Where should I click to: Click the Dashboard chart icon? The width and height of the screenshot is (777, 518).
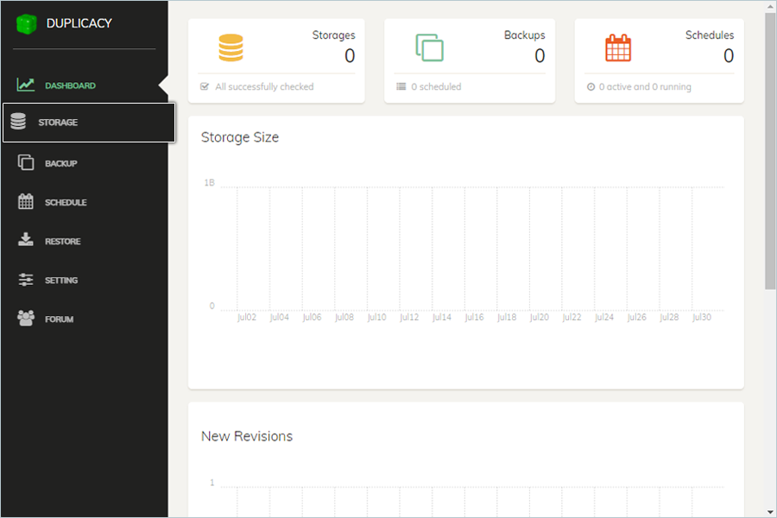click(25, 85)
